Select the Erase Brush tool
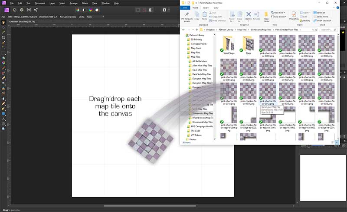The width and height of the screenshot is (347, 212). coord(3,78)
